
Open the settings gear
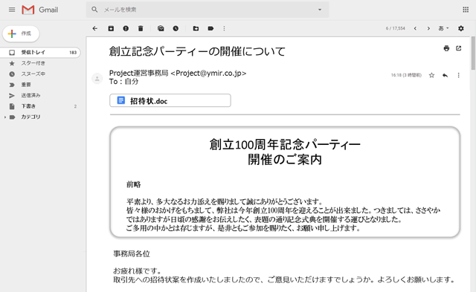coord(461,28)
